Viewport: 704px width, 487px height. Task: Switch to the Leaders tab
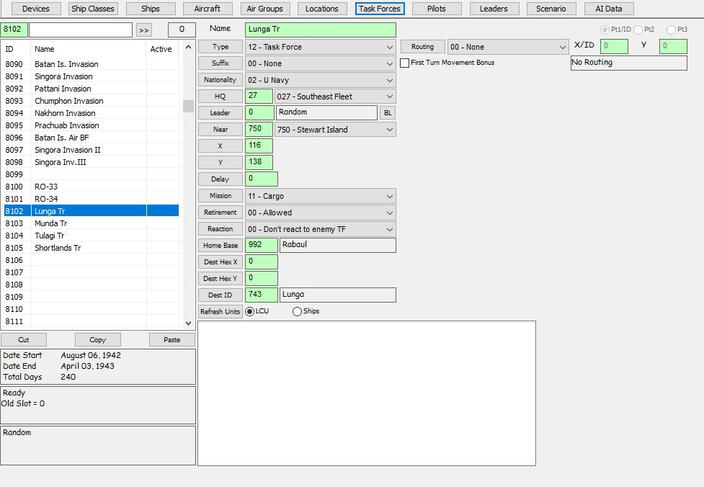494,9
